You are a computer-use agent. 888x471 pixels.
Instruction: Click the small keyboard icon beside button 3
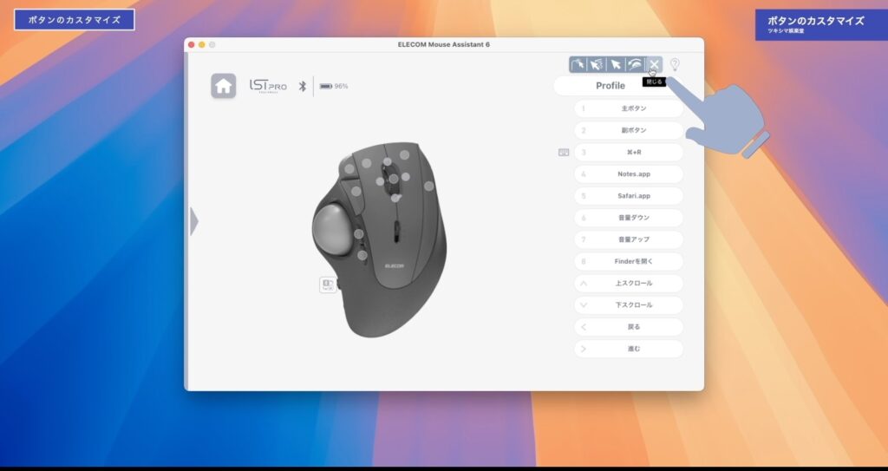(564, 153)
